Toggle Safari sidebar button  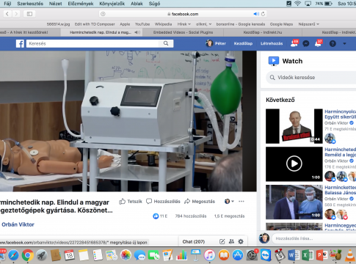click(x=29, y=14)
